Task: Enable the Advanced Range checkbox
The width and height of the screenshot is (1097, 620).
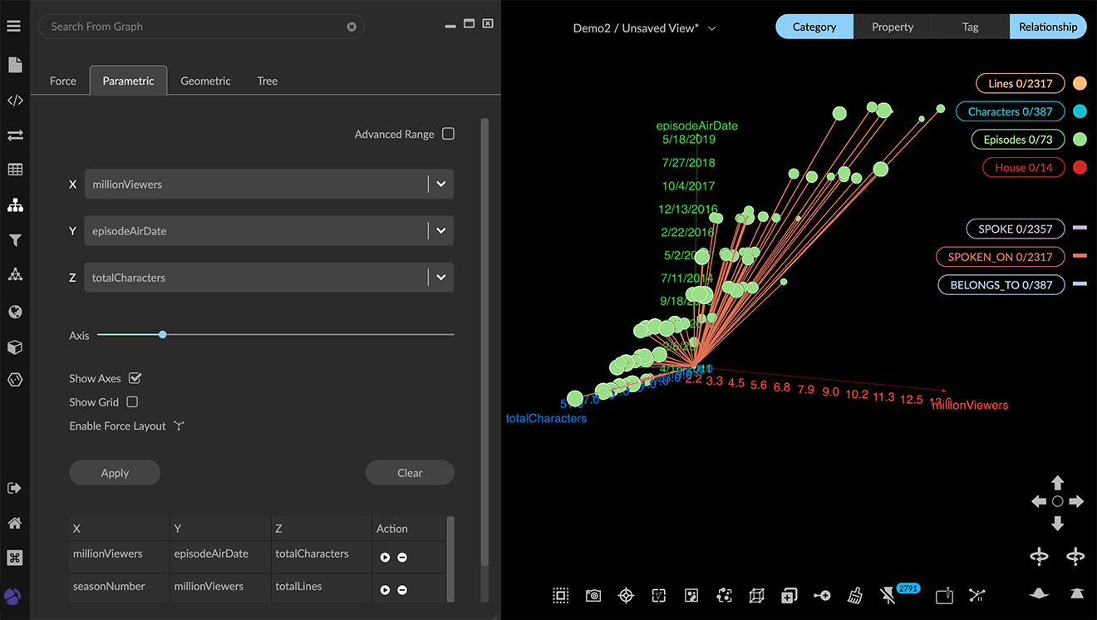Action: coord(448,134)
